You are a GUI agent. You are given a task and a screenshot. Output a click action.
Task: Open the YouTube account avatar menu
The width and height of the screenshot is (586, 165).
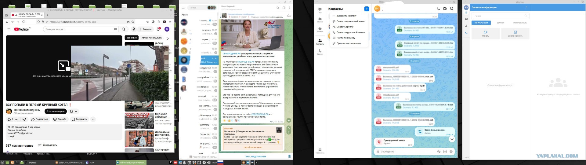(x=167, y=29)
